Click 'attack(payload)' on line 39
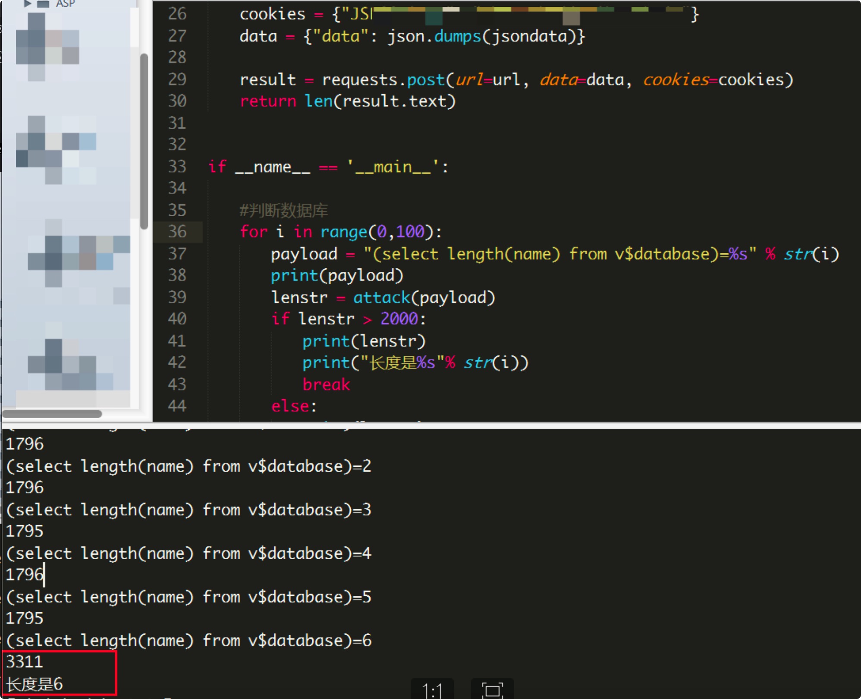Viewport: 861px width, 699px height. [x=424, y=298]
